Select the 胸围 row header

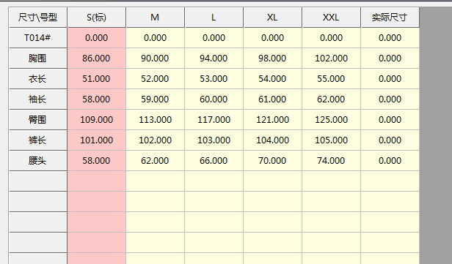pos(37,59)
